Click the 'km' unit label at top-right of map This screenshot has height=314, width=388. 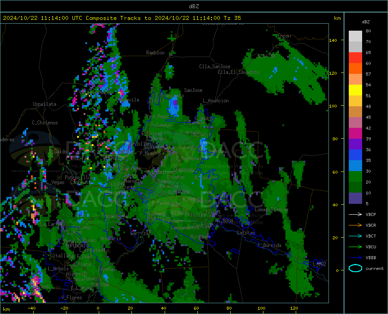(x=337, y=18)
